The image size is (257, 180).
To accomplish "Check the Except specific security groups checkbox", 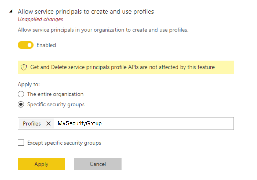I will 21,143.
